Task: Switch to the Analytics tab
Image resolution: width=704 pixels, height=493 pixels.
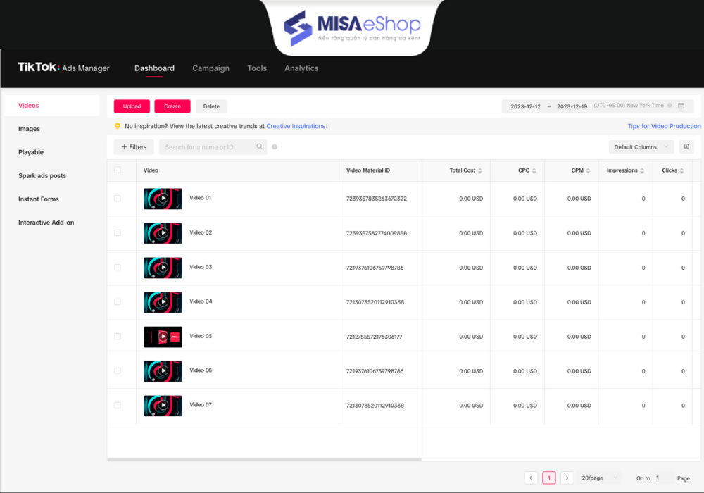Action: (301, 68)
